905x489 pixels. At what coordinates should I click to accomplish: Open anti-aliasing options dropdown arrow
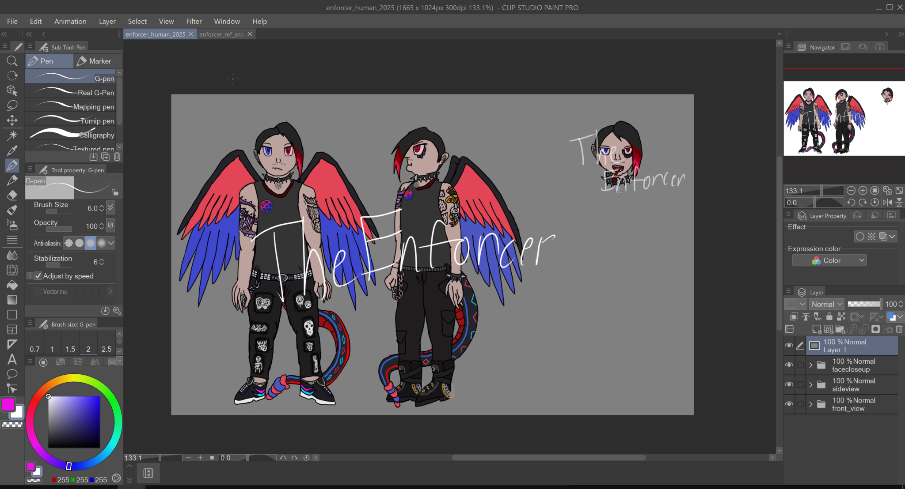(x=111, y=243)
